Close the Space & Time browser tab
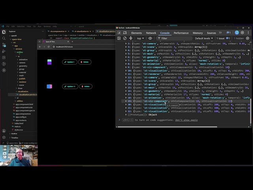This screenshot has width=253, height=190. pos(68,42)
